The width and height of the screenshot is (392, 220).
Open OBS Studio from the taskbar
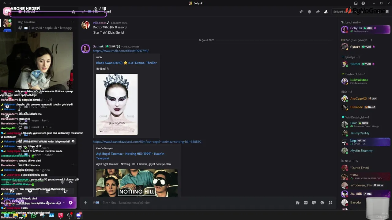click(70, 215)
